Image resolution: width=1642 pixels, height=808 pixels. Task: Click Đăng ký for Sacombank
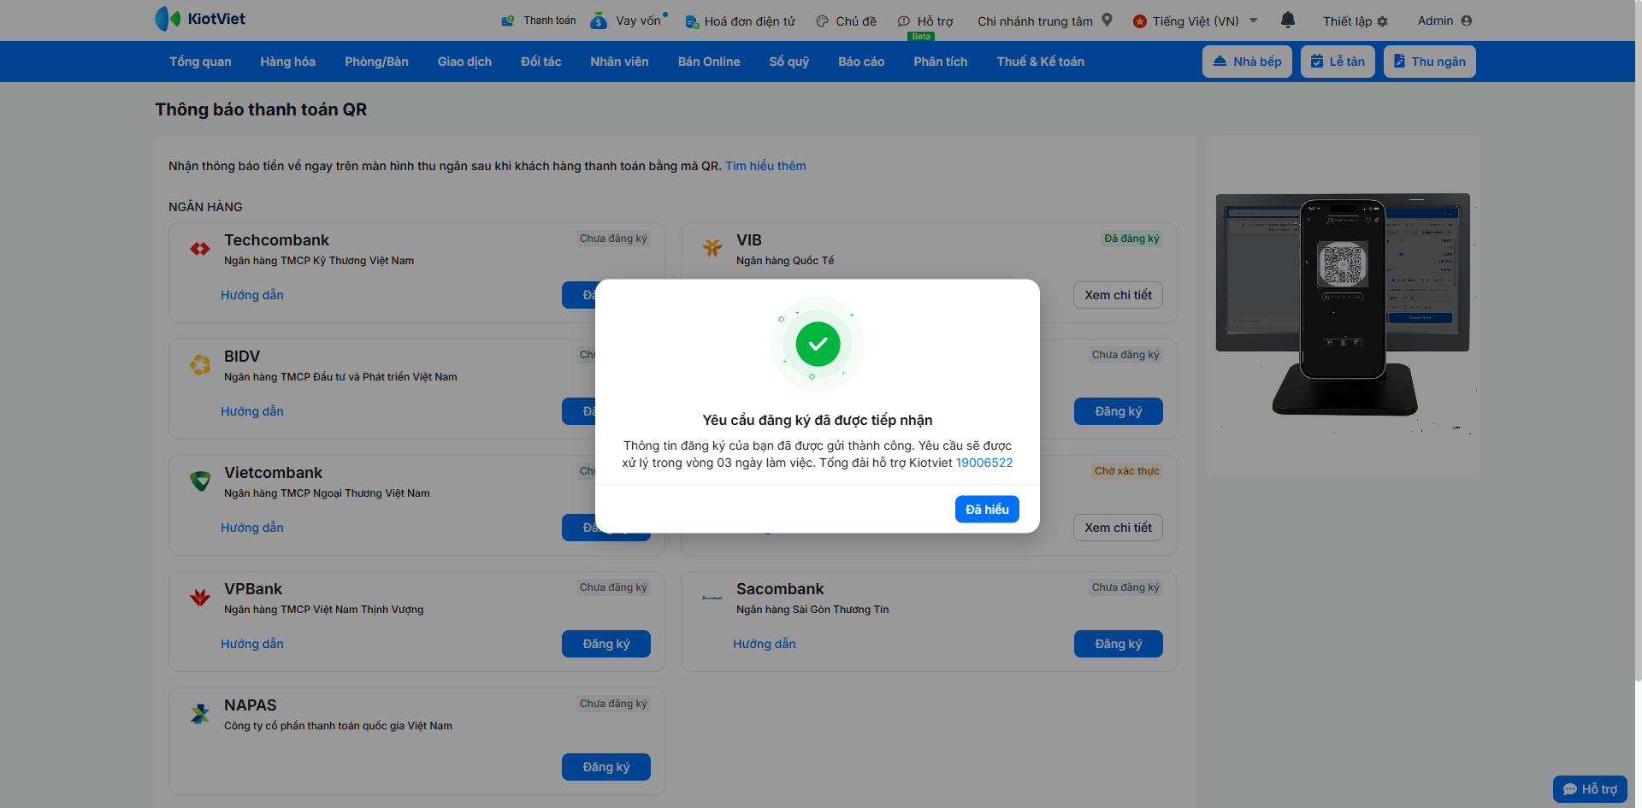[1119, 644]
